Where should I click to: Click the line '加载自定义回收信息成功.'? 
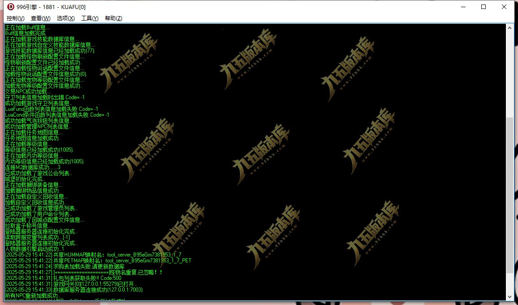pyautogui.click(x=35, y=202)
